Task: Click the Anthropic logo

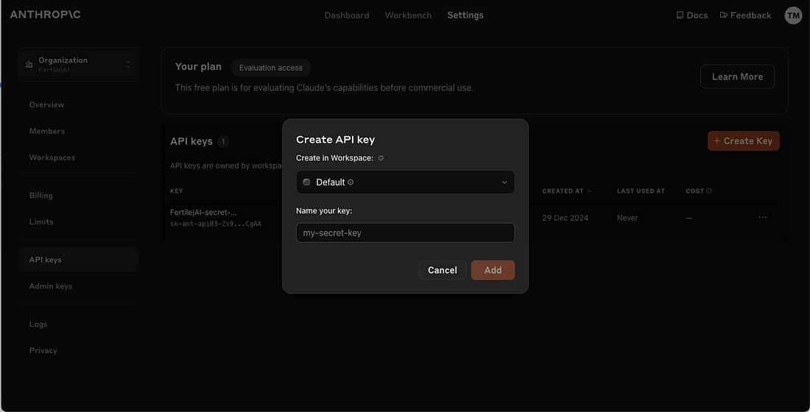Action: (x=46, y=15)
